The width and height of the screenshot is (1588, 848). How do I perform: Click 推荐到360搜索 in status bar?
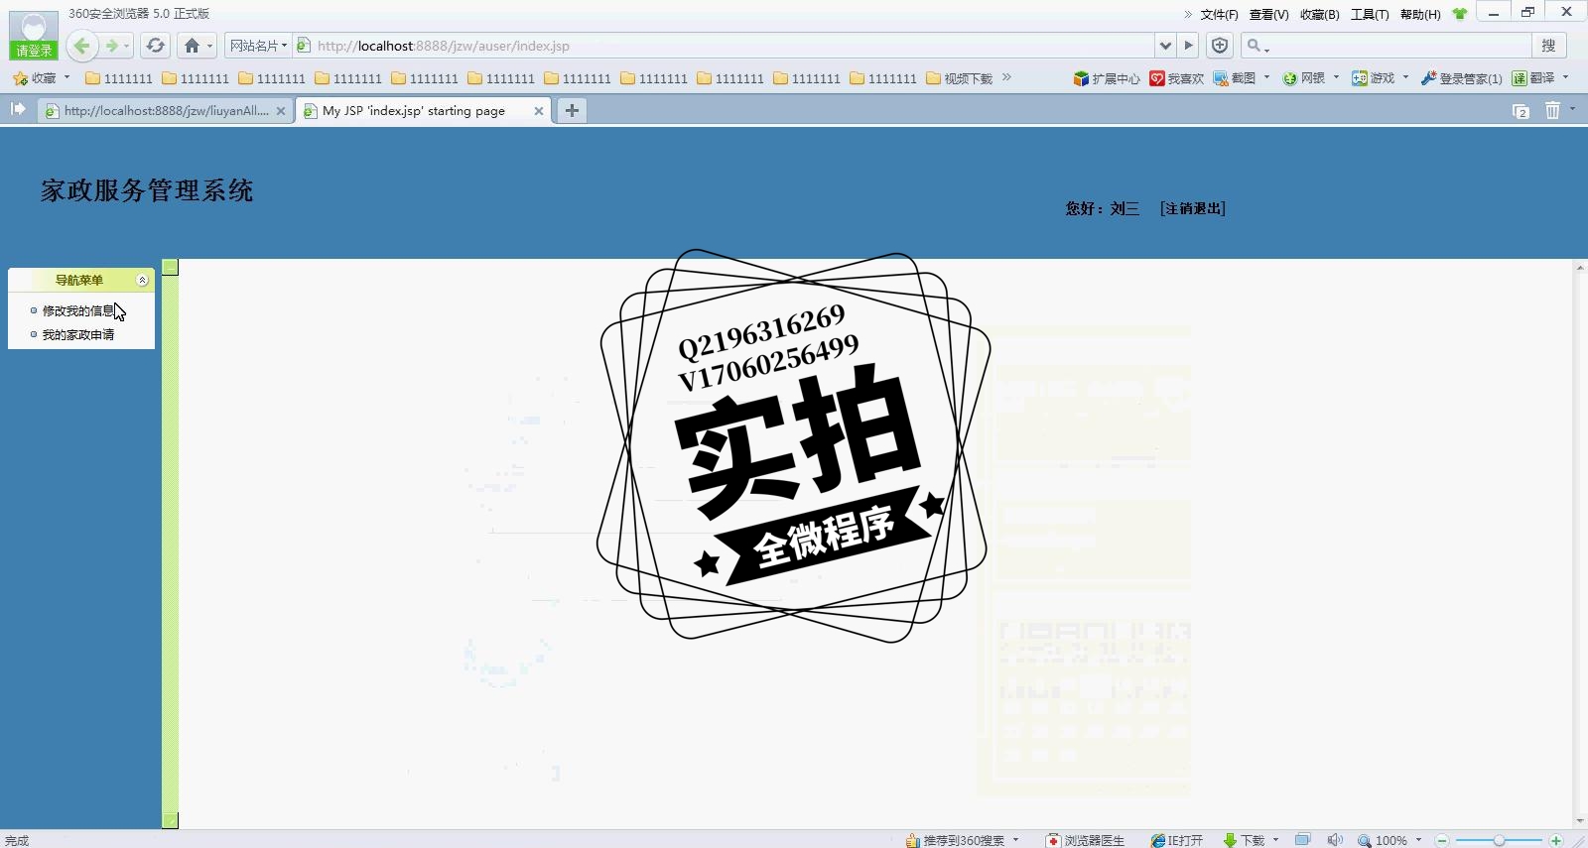956,840
